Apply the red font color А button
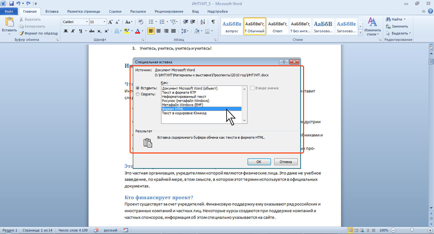This screenshot has height=234, width=434. coord(137,31)
